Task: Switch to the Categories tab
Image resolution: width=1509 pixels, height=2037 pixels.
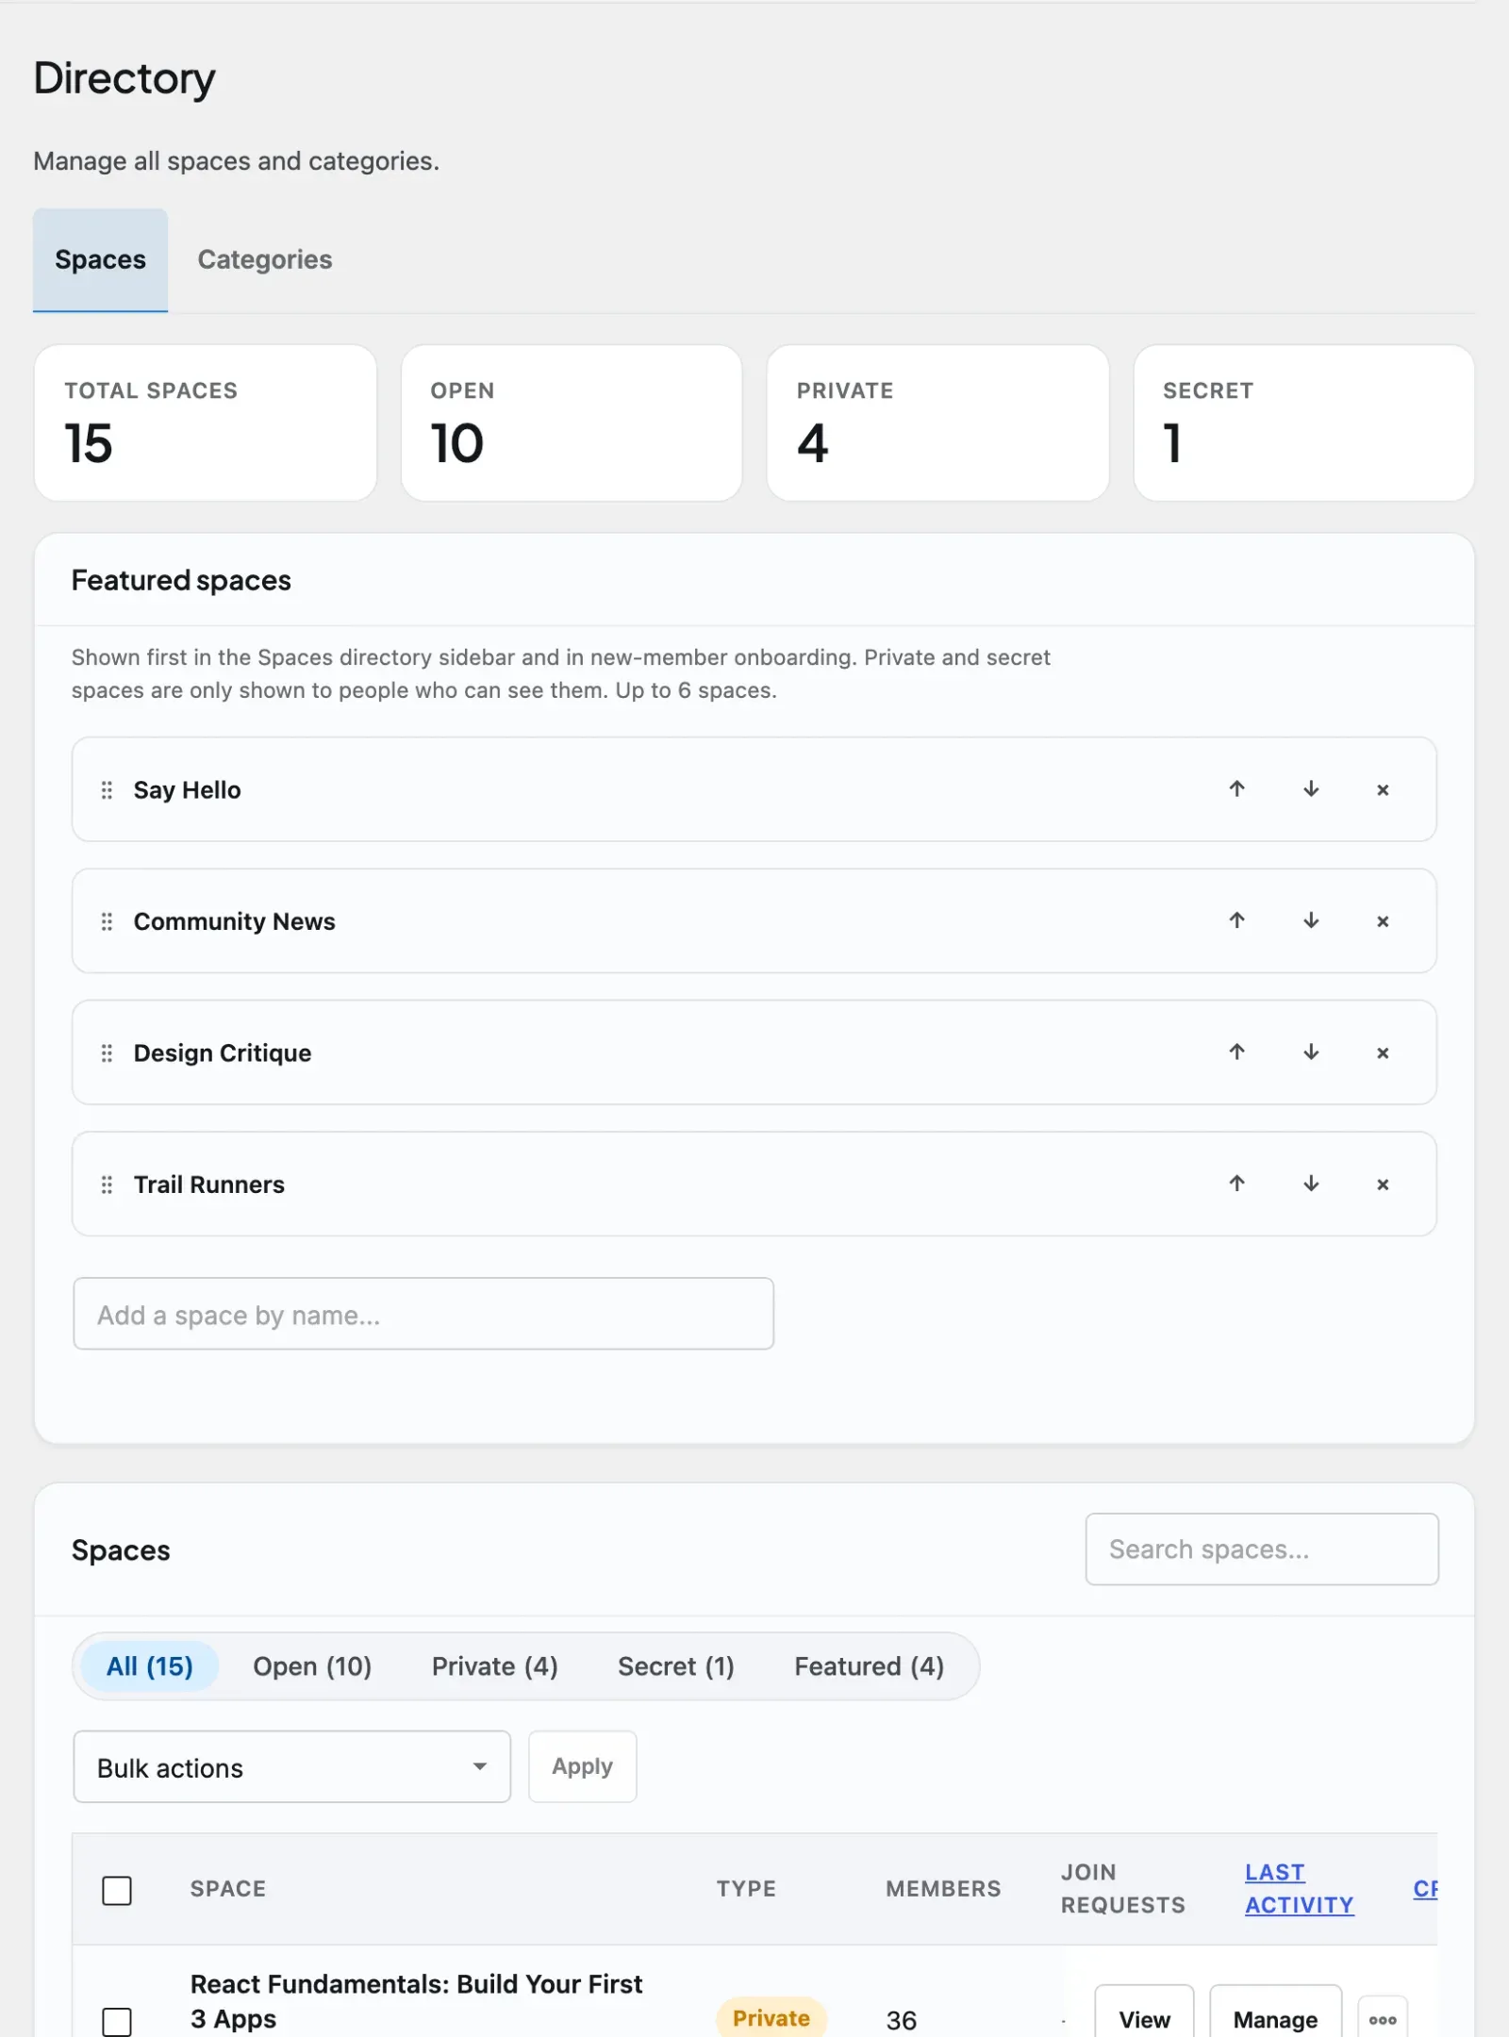Action: pyautogui.click(x=265, y=259)
